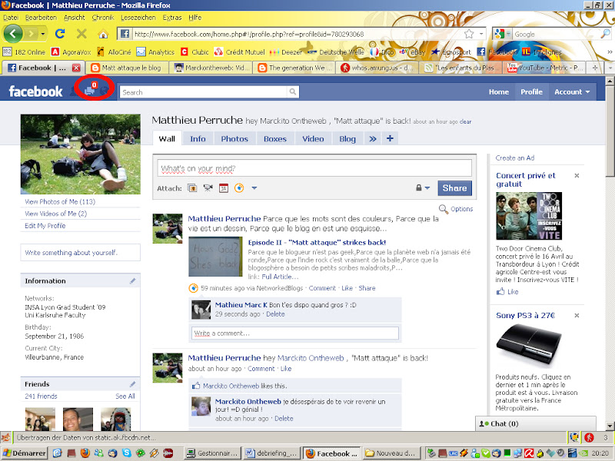The width and height of the screenshot is (615, 461).
Task: Switch to the Photos profile tab
Action: (234, 139)
